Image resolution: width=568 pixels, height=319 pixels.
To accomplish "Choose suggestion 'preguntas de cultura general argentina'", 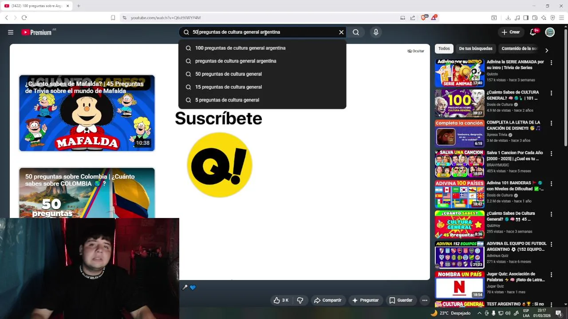I will point(262,61).
